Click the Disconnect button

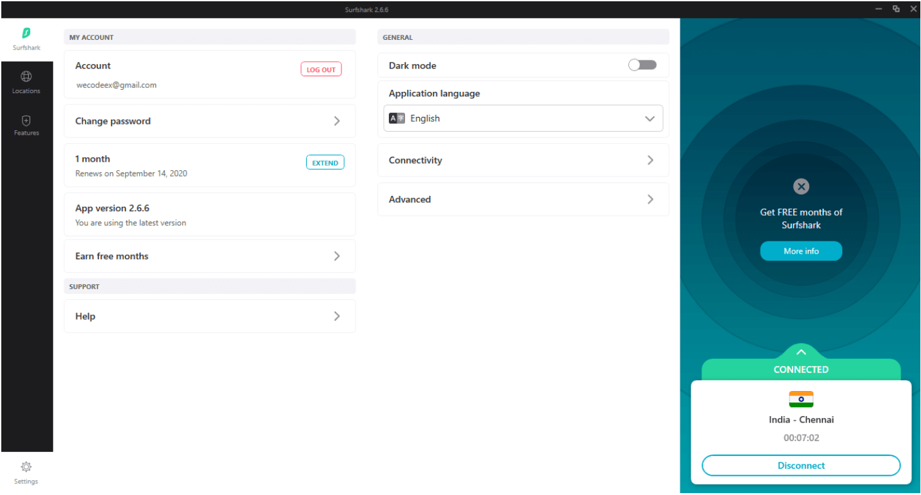pos(801,465)
